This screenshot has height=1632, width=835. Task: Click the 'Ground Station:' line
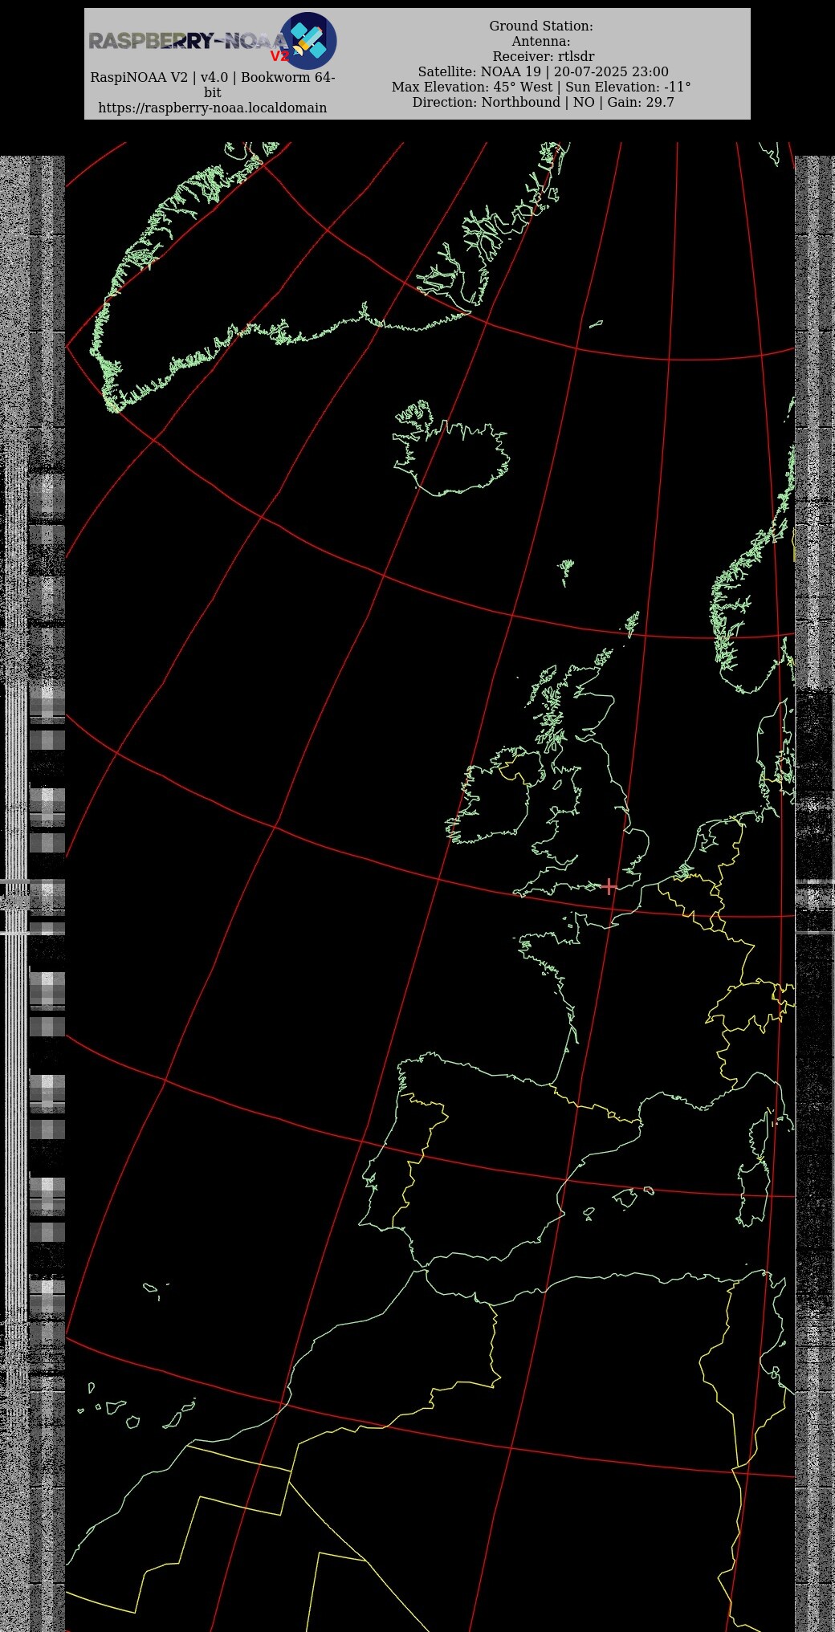coord(541,26)
